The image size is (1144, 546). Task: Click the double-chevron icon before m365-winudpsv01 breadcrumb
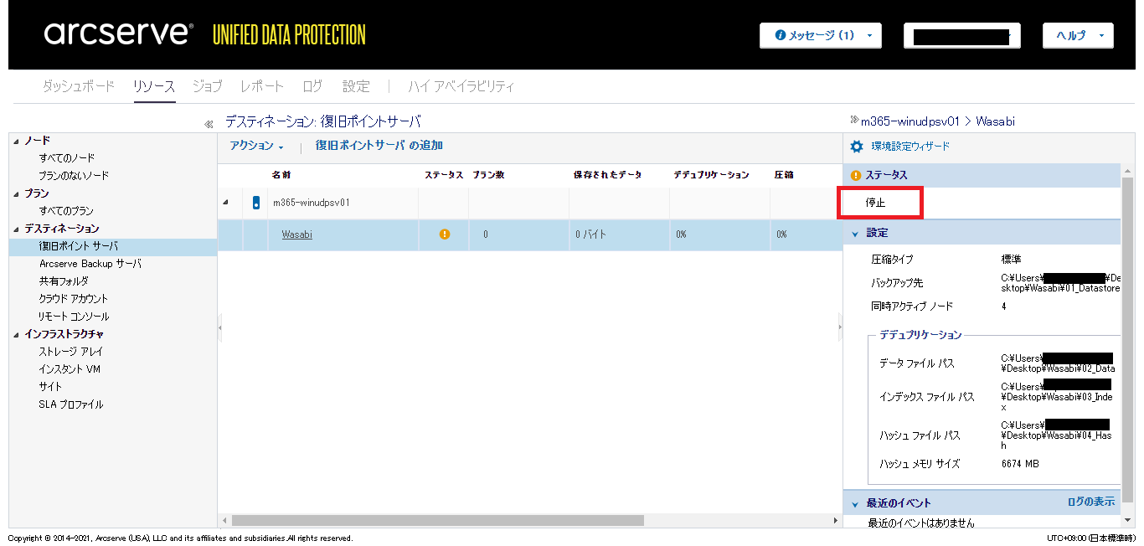pyautogui.click(x=854, y=120)
